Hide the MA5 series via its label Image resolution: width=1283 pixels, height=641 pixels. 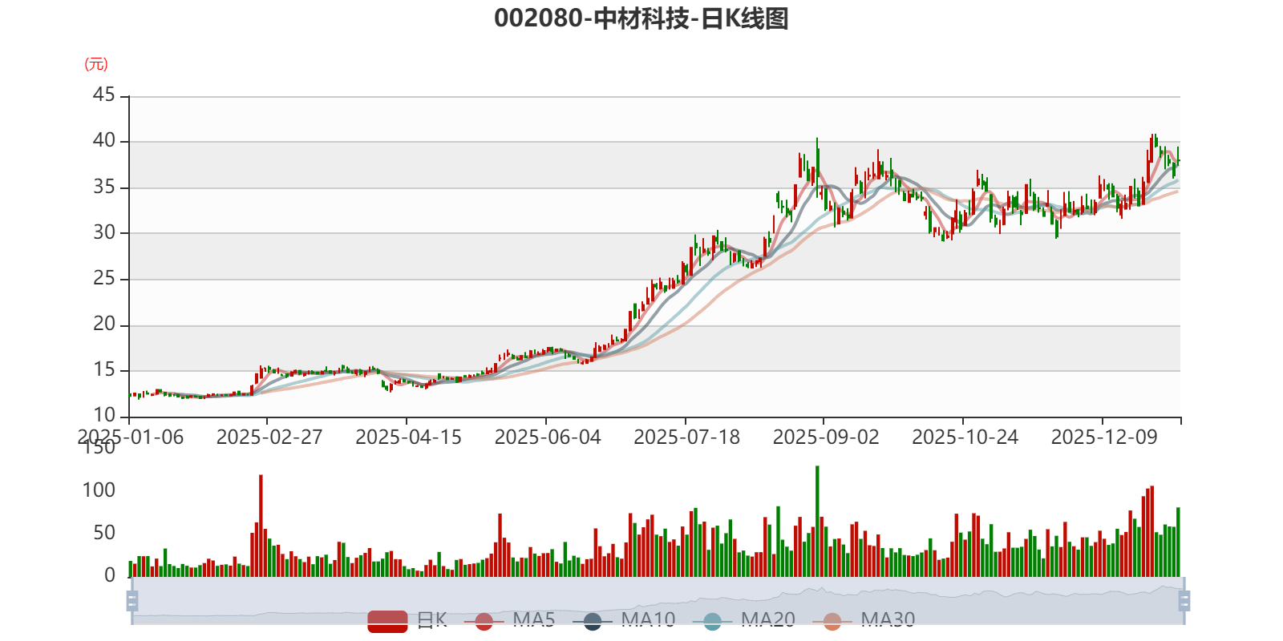pos(534,619)
